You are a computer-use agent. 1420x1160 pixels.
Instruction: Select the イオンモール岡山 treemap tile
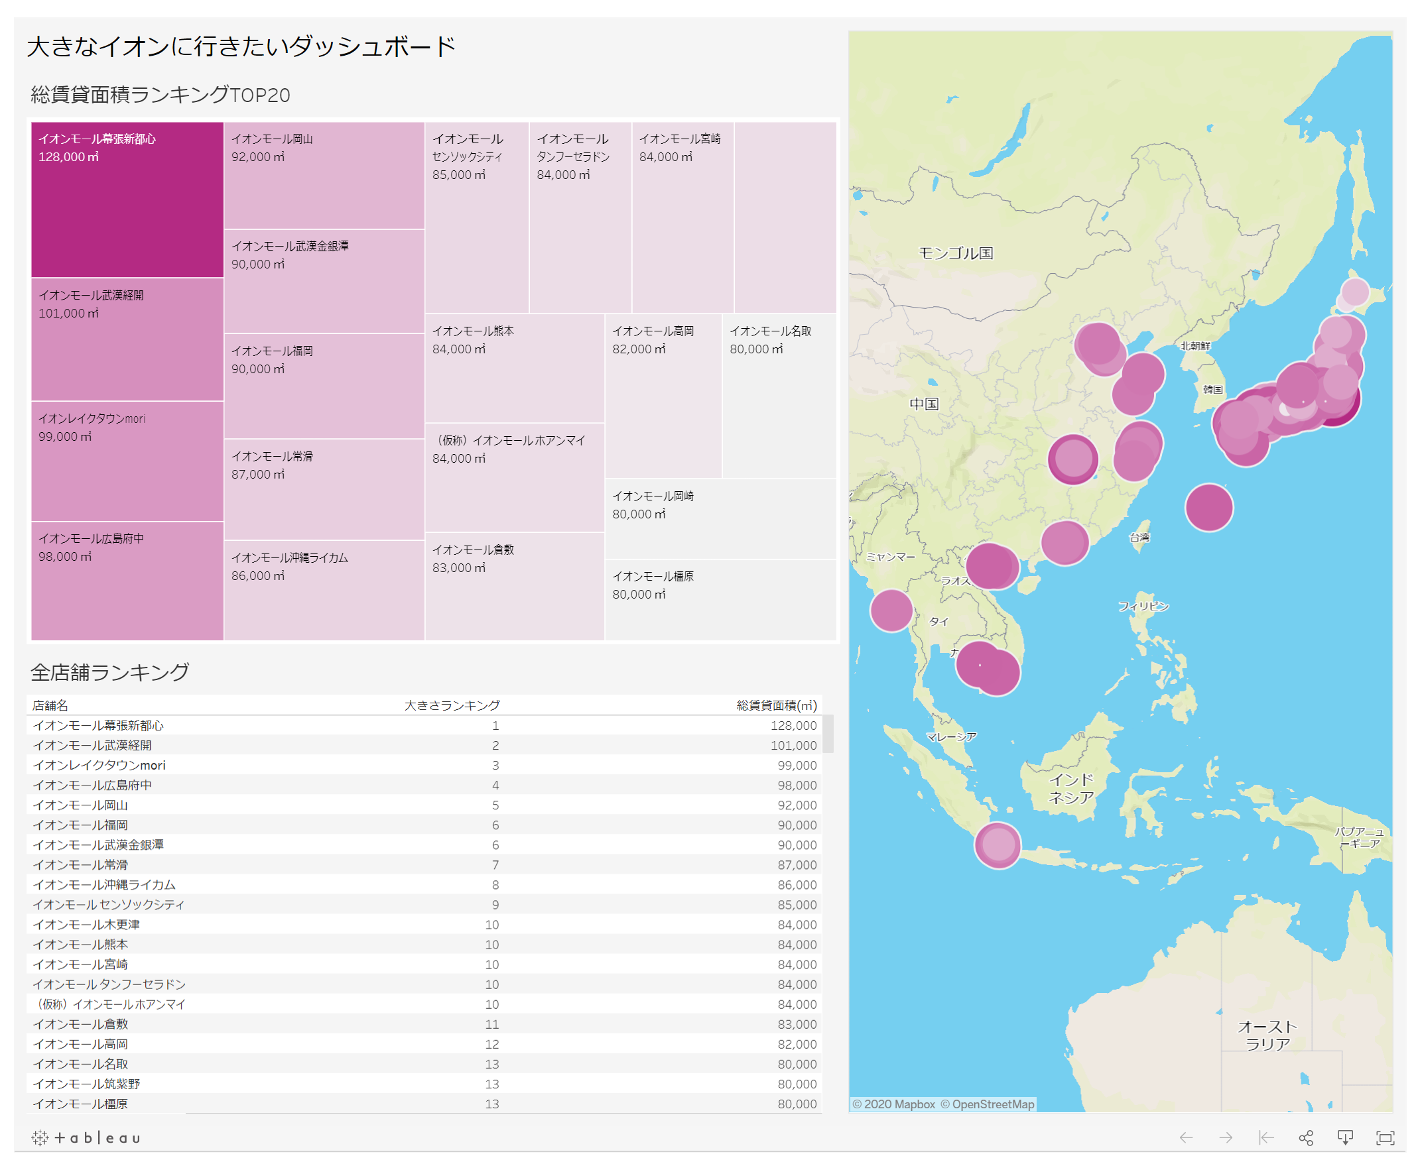(x=324, y=175)
